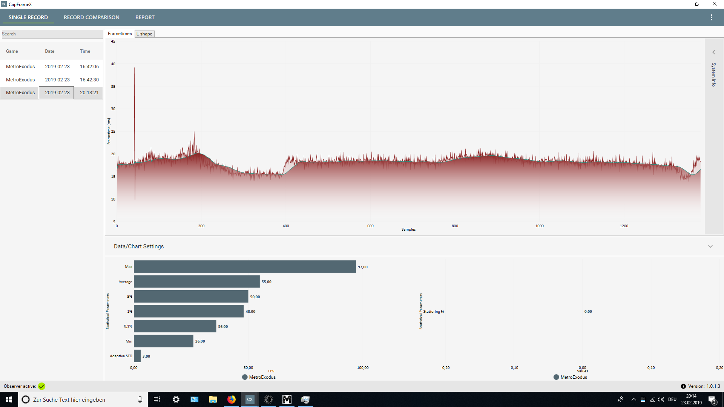Sort the records by Date column

[x=49, y=51]
